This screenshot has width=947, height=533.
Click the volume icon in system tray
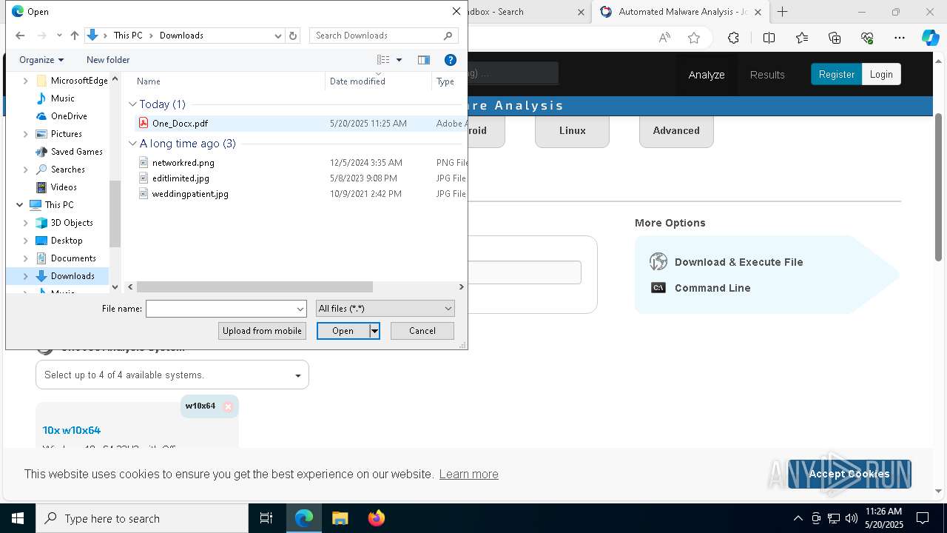coord(852,518)
